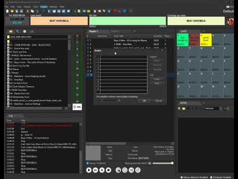Image resolution: width=238 pixels, height=179 pixels.
Task: Click the green On Air panel
Action: pyautogui.click(x=127, y=21)
